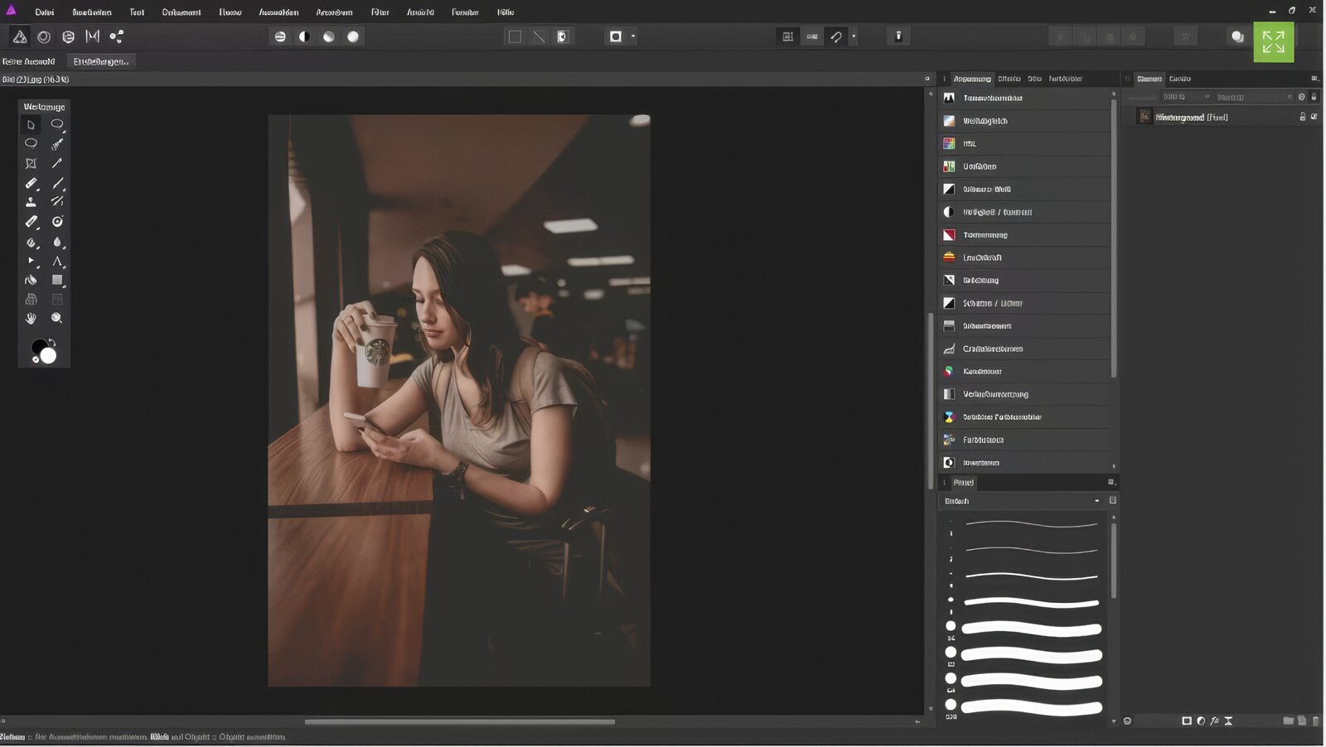Select the water-drop Blur tool

pos(57,242)
